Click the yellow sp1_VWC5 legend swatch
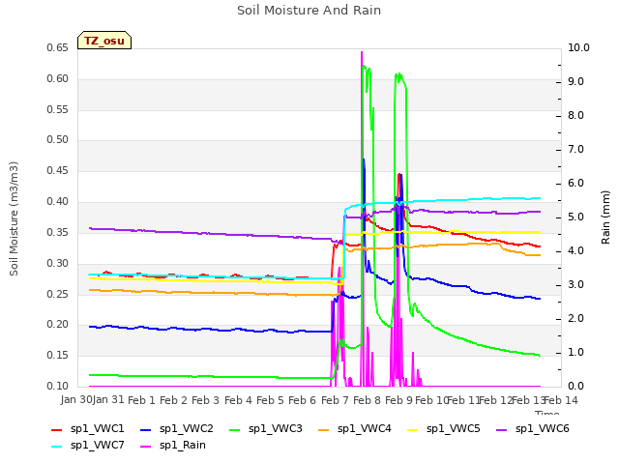 click(413, 430)
